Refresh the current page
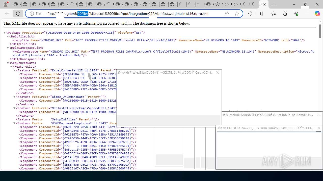 pyautogui.click(x=18, y=14)
